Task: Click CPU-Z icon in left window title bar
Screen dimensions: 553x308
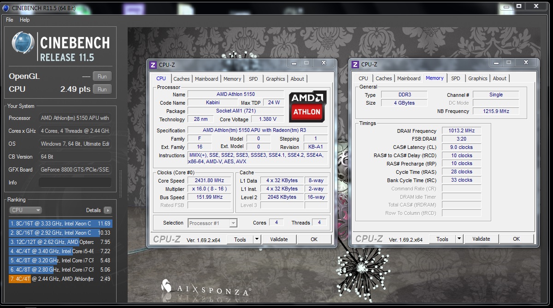Action: coord(153,65)
